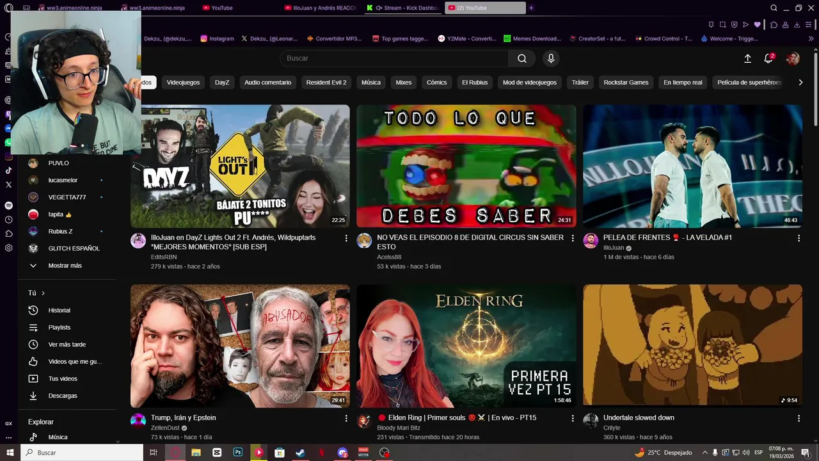This screenshot has height=461, width=819.
Task: Open the Crowd Control bookmark
Action: 663,38
